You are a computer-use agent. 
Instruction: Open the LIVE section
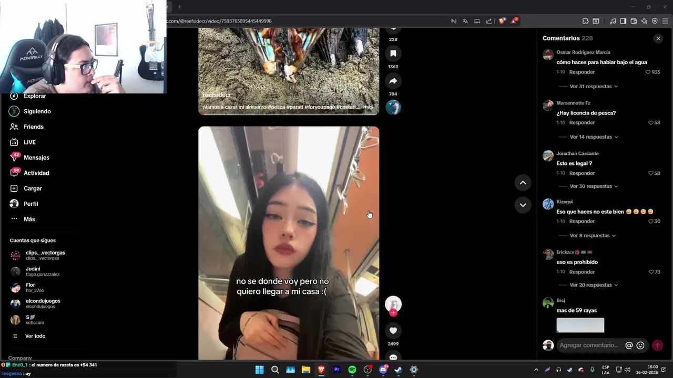point(23,142)
